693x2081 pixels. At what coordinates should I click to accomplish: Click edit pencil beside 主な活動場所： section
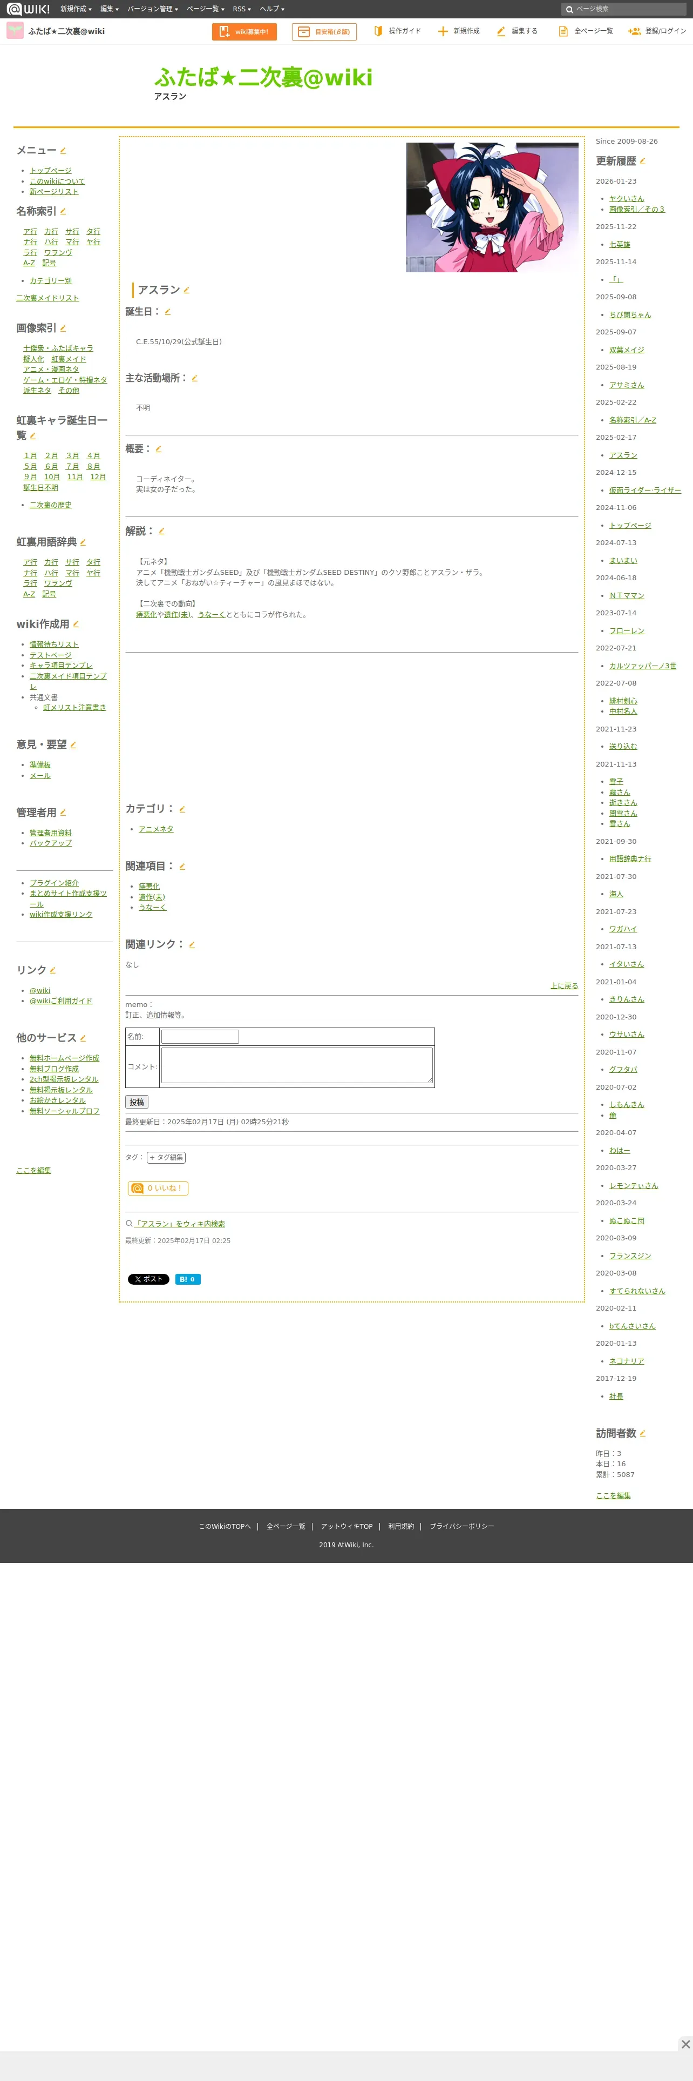coord(194,378)
